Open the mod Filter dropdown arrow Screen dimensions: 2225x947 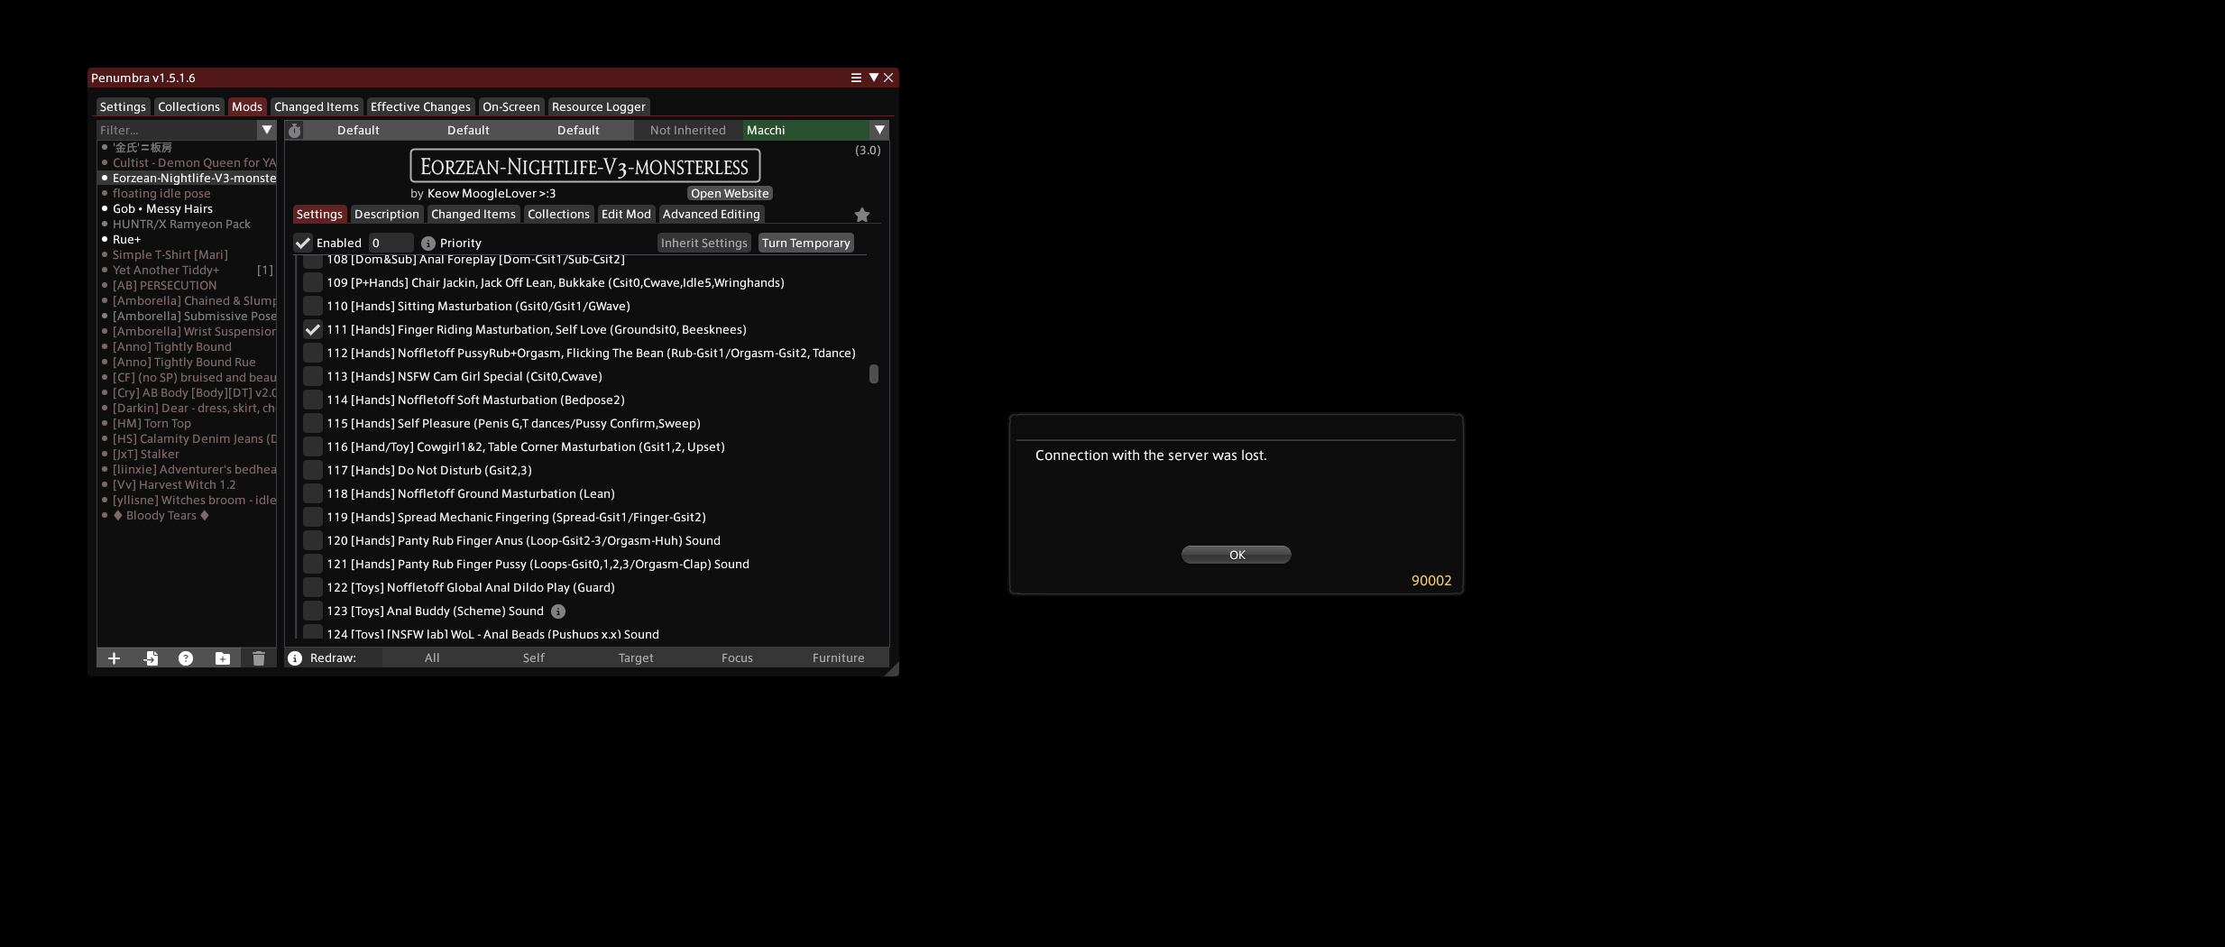point(267,130)
